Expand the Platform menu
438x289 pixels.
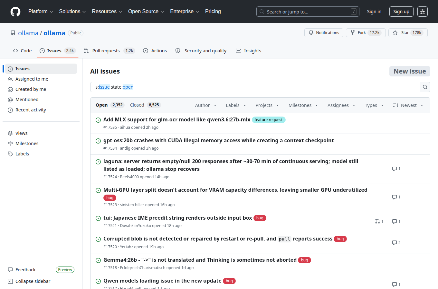[41, 12]
